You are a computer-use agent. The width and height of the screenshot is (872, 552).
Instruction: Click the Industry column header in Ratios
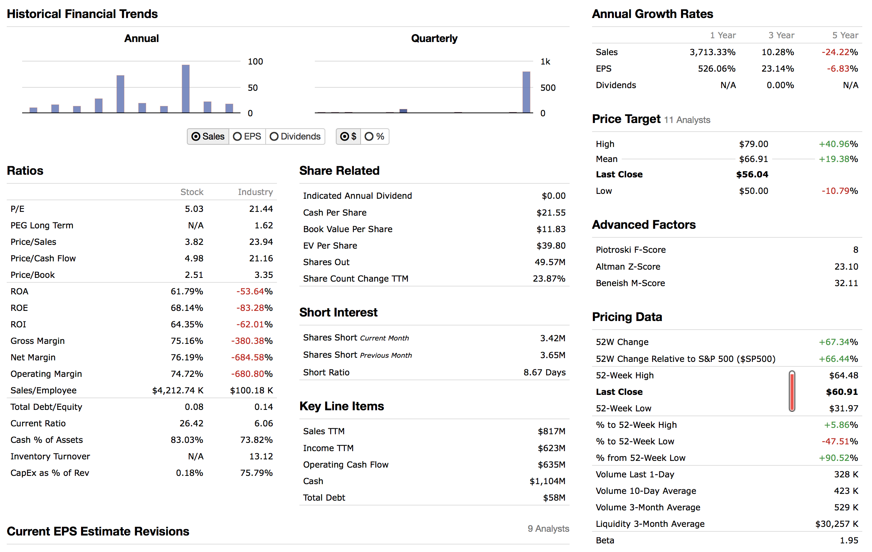[x=255, y=192]
